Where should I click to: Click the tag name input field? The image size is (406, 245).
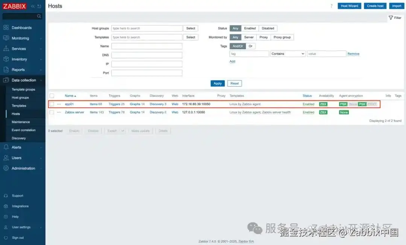(x=249, y=54)
